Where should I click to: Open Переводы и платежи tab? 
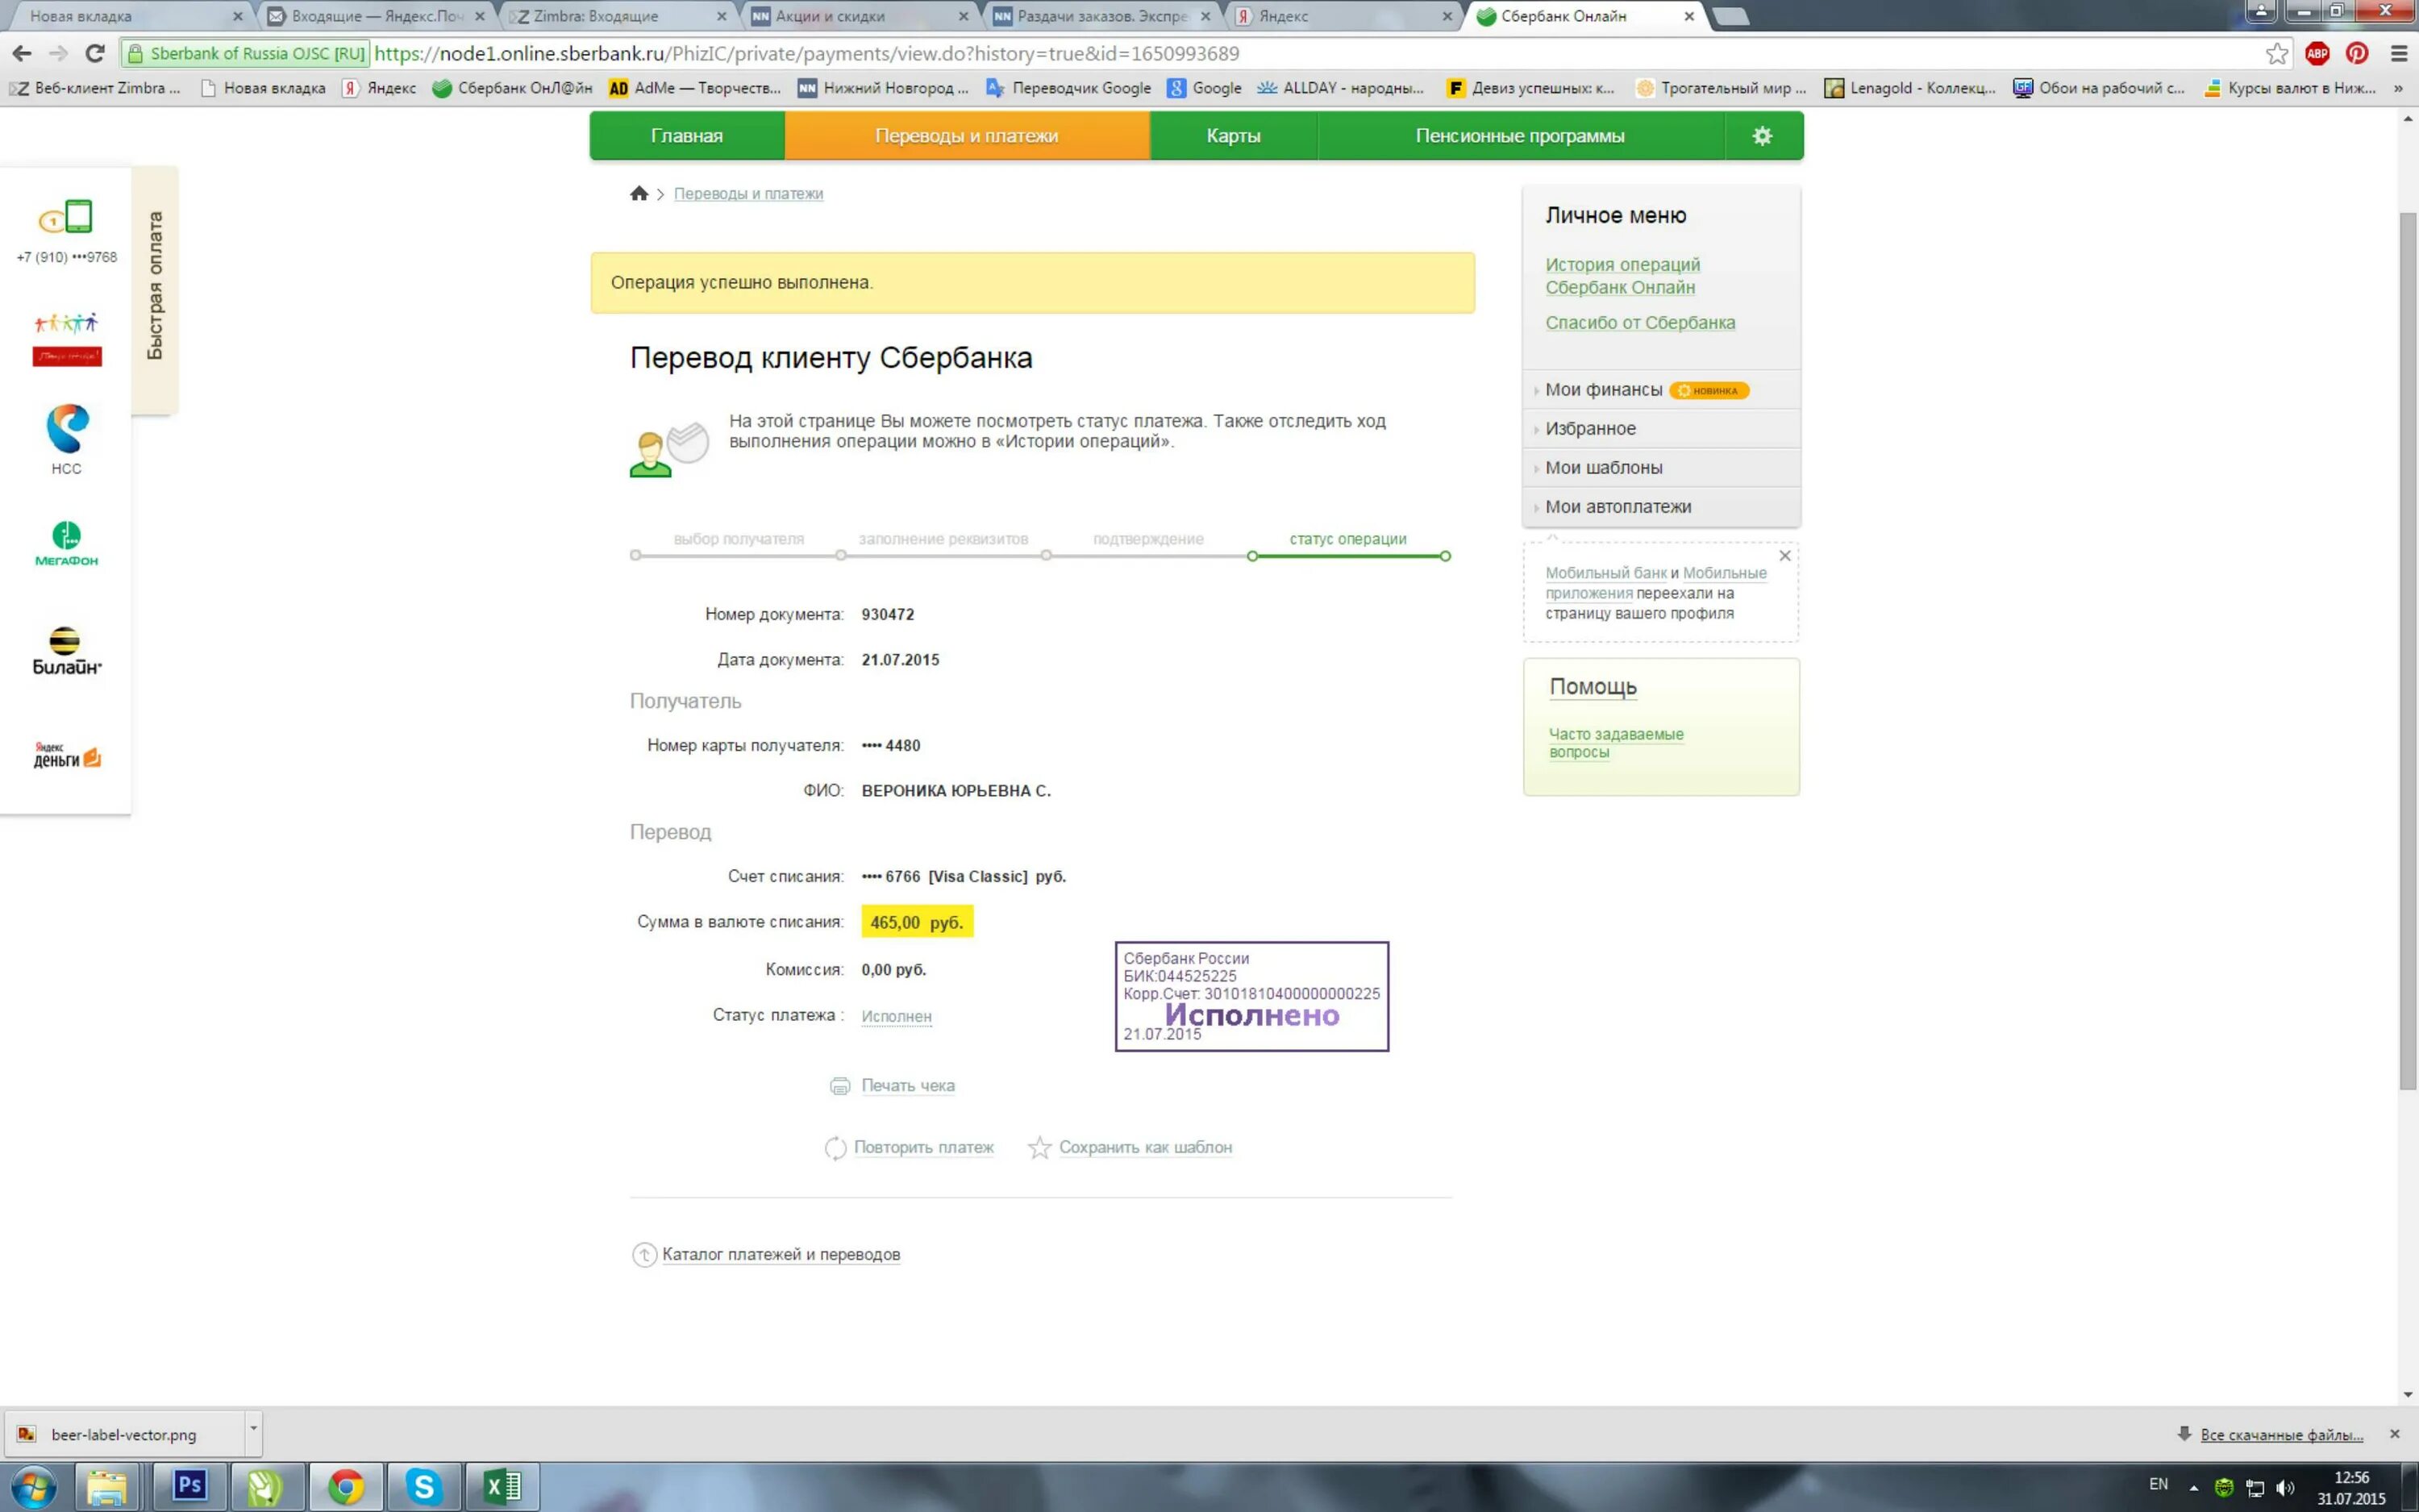[x=967, y=136]
